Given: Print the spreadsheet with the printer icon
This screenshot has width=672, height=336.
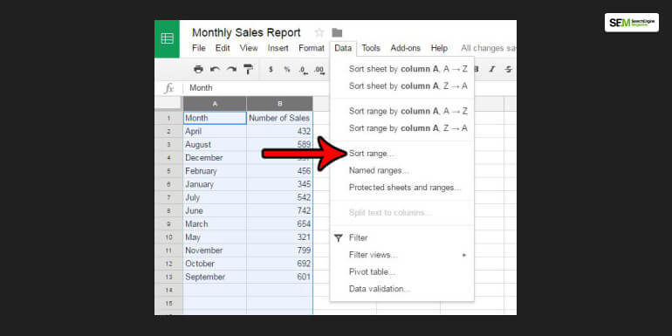Looking at the screenshot, I should [x=198, y=70].
